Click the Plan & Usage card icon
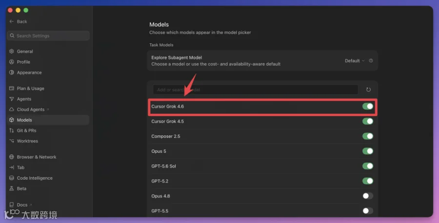This screenshot has height=223, width=439. coord(12,88)
